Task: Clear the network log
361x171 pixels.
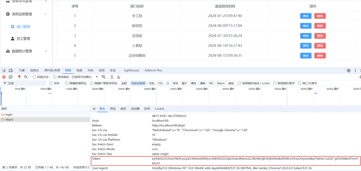Action: (10, 77)
